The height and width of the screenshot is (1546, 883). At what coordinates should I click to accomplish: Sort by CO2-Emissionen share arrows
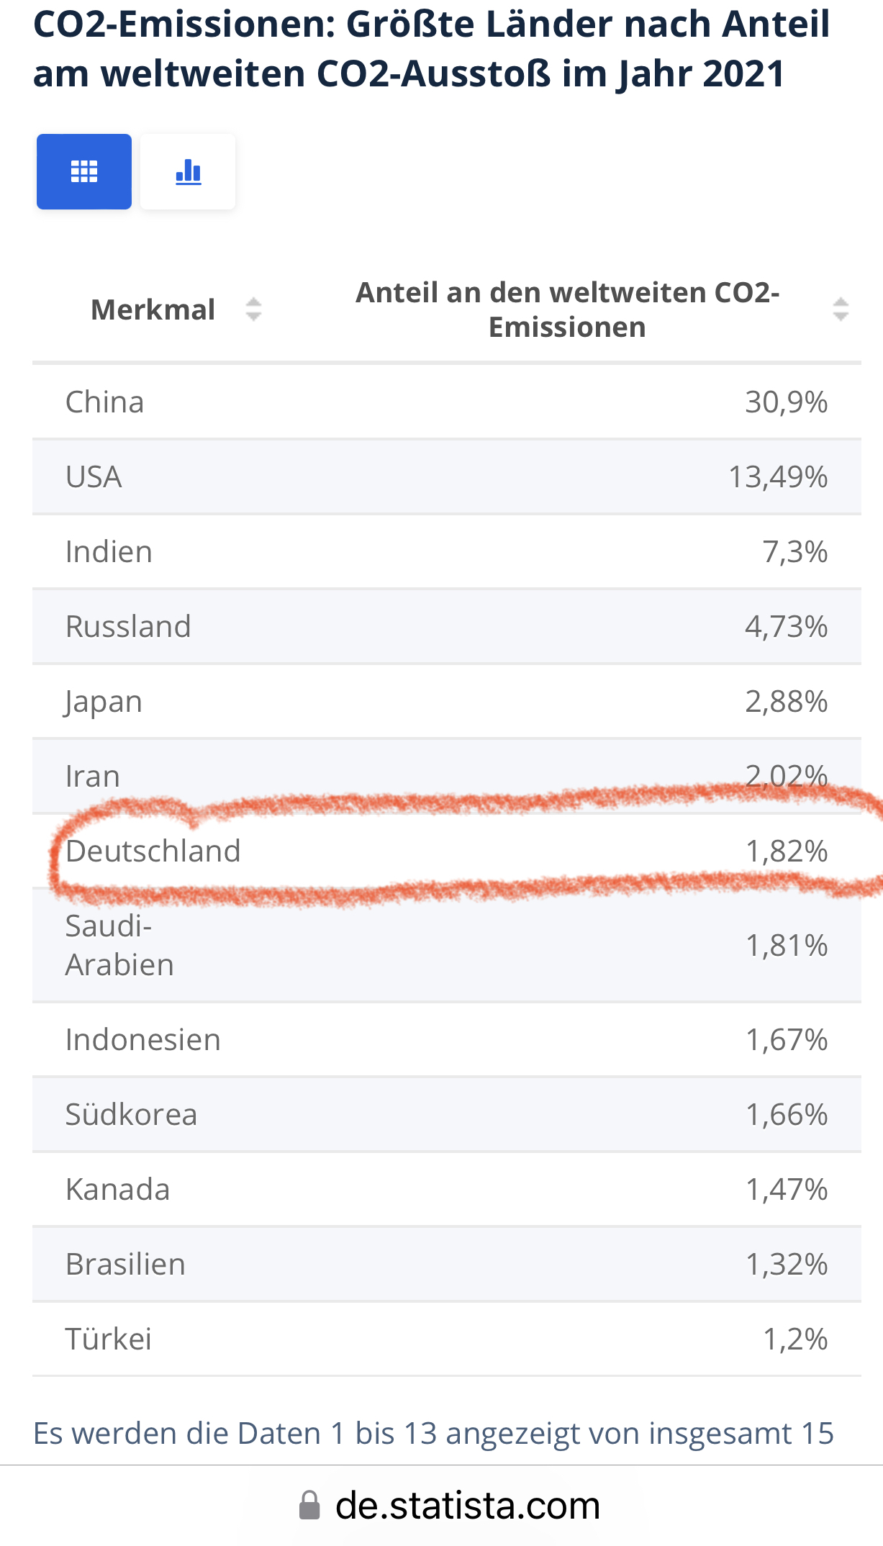coord(841,309)
